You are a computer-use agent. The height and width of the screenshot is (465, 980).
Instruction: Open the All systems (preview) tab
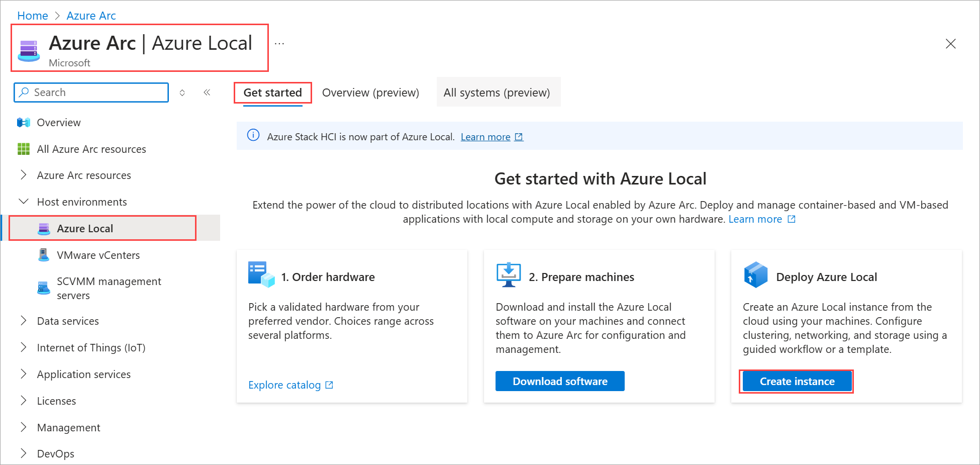497,93
